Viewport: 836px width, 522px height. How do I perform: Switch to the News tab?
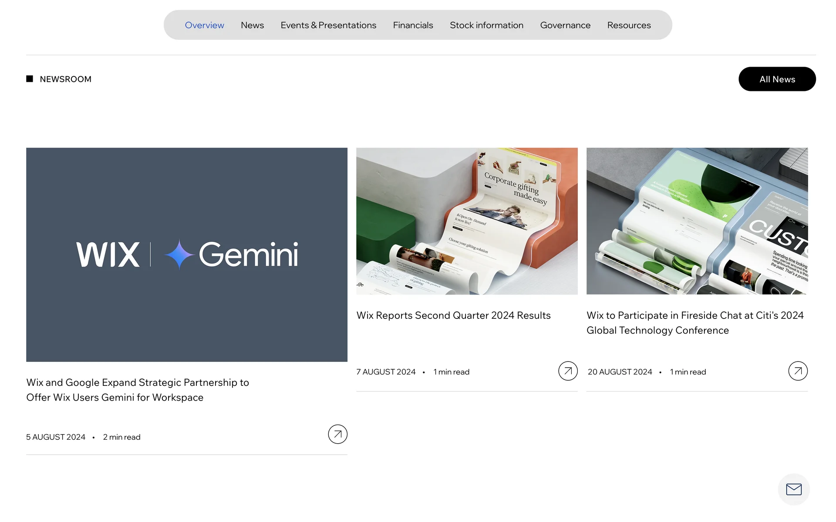tap(252, 25)
